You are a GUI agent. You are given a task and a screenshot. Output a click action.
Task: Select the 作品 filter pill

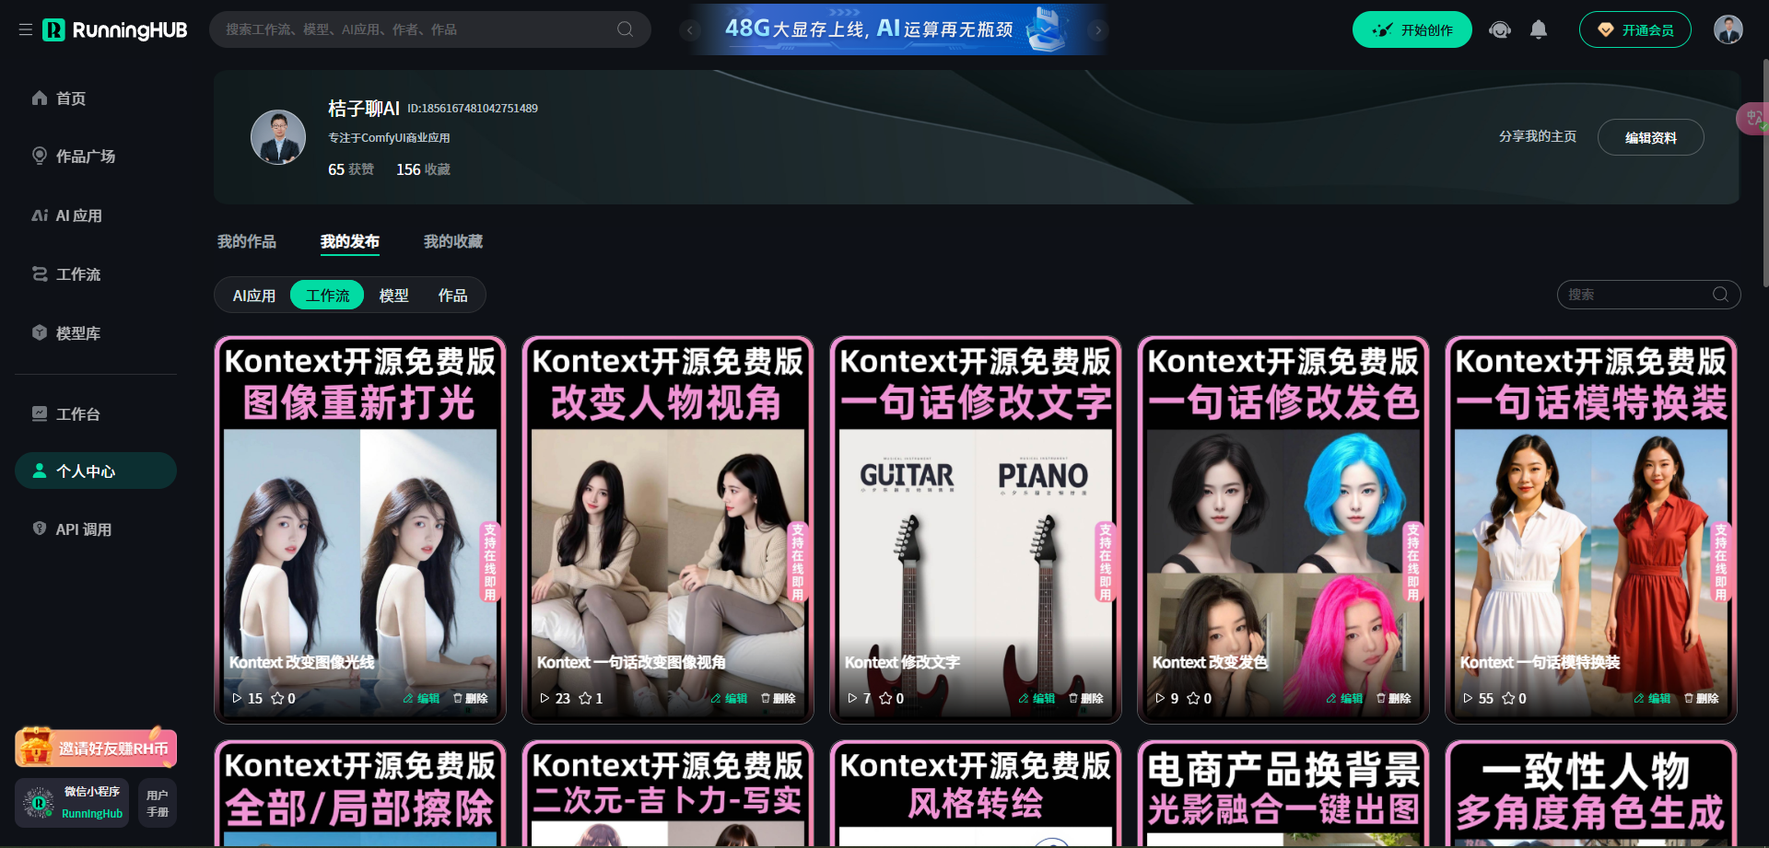[452, 296]
